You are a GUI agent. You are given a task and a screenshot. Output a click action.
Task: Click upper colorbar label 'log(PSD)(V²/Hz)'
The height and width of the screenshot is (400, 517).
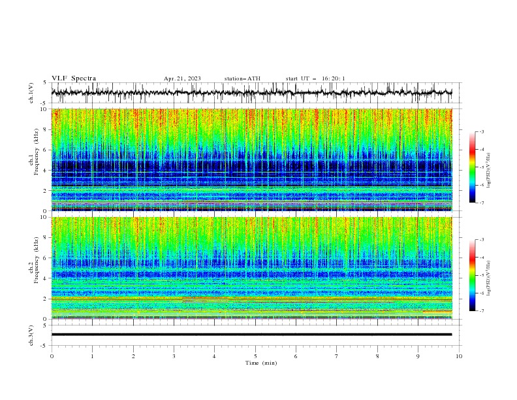(x=489, y=171)
